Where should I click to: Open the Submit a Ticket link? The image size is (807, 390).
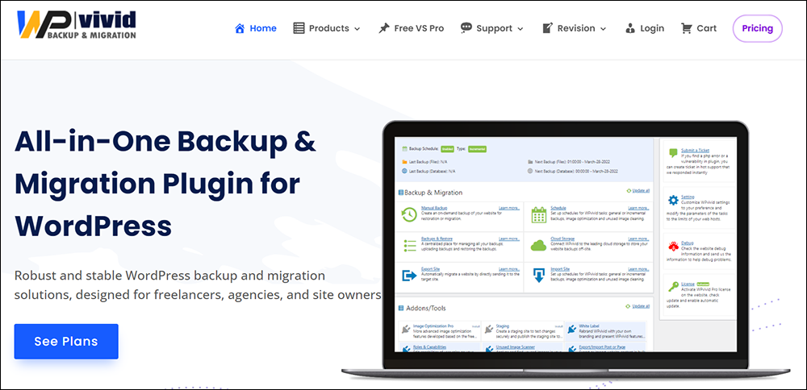tap(695, 150)
